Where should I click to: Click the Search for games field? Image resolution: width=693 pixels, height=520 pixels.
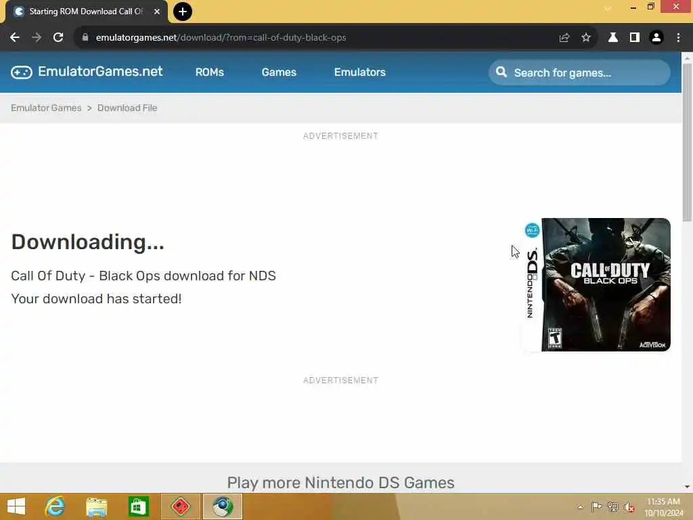coord(579,72)
